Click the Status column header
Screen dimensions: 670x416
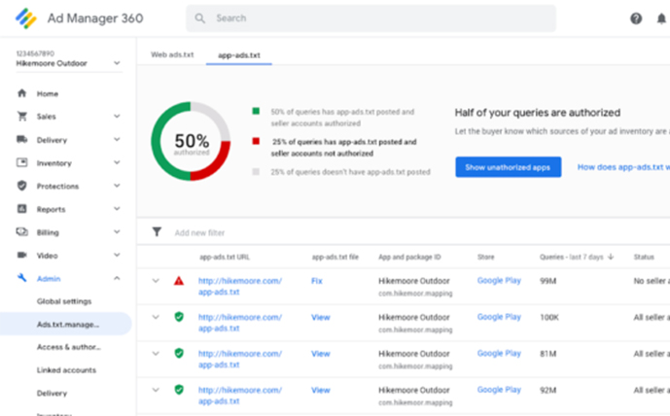(x=644, y=257)
